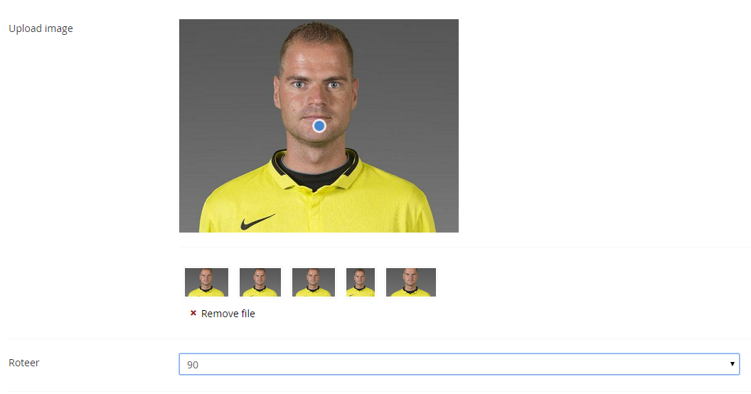The image size is (751, 394).
Task: Open the Roteer rotation dropdown
Action: [459, 364]
